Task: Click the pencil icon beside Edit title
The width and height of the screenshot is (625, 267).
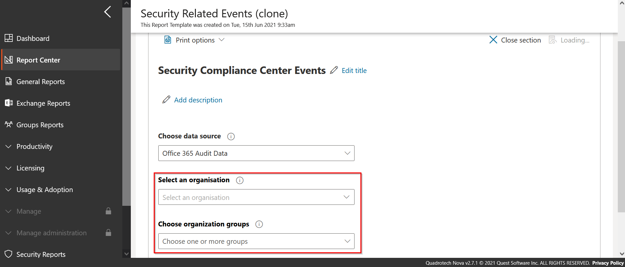Action: pyautogui.click(x=334, y=70)
